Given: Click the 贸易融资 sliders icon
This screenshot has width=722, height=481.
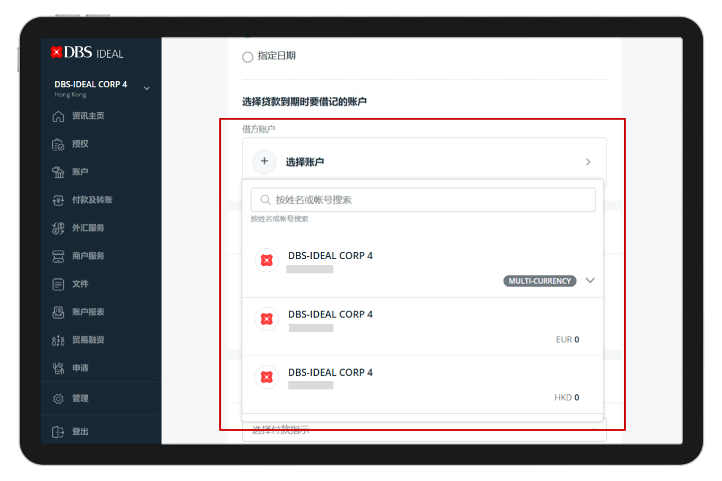Looking at the screenshot, I should (x=58, y=340).
